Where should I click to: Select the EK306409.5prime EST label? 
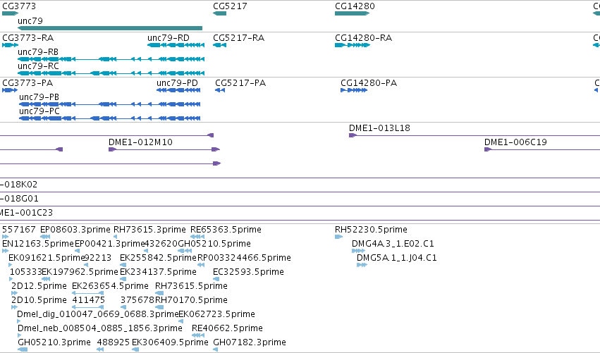pyautogui.click(x=171, y=342)
